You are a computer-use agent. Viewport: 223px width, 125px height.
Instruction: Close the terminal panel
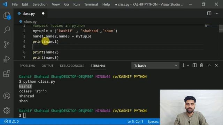coord(216,65)
